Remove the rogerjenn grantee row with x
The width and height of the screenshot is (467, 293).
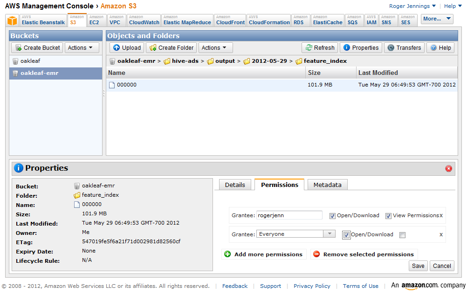coord(441,215)
